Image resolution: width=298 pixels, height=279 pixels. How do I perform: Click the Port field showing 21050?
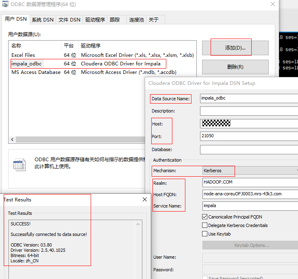point(249,136)
